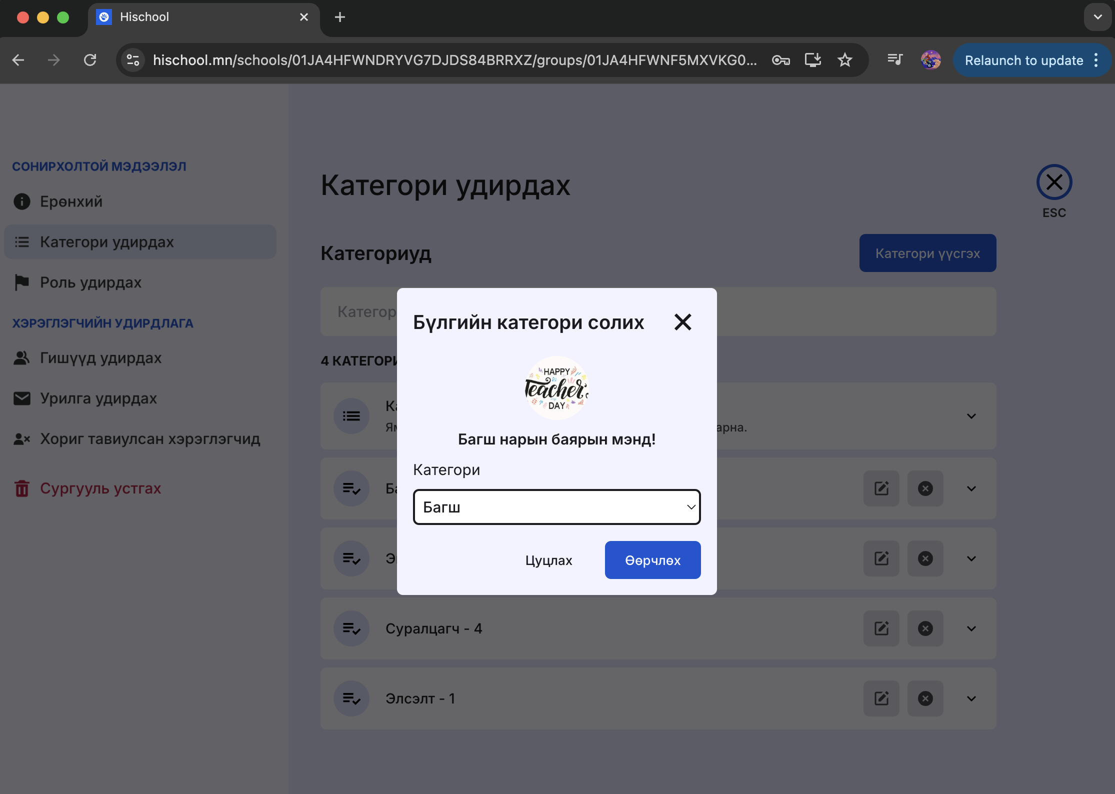Expand the Суралцагч - 4 category row
The height and width of the screenshot is (794, 1115).
point(971,628)
